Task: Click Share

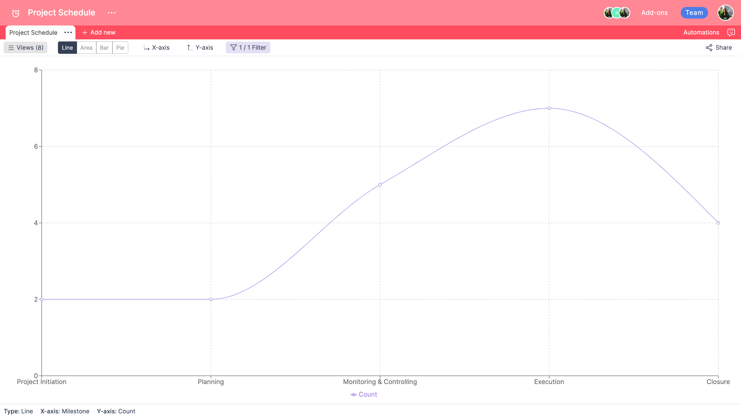Action: [x=719, y=48]
